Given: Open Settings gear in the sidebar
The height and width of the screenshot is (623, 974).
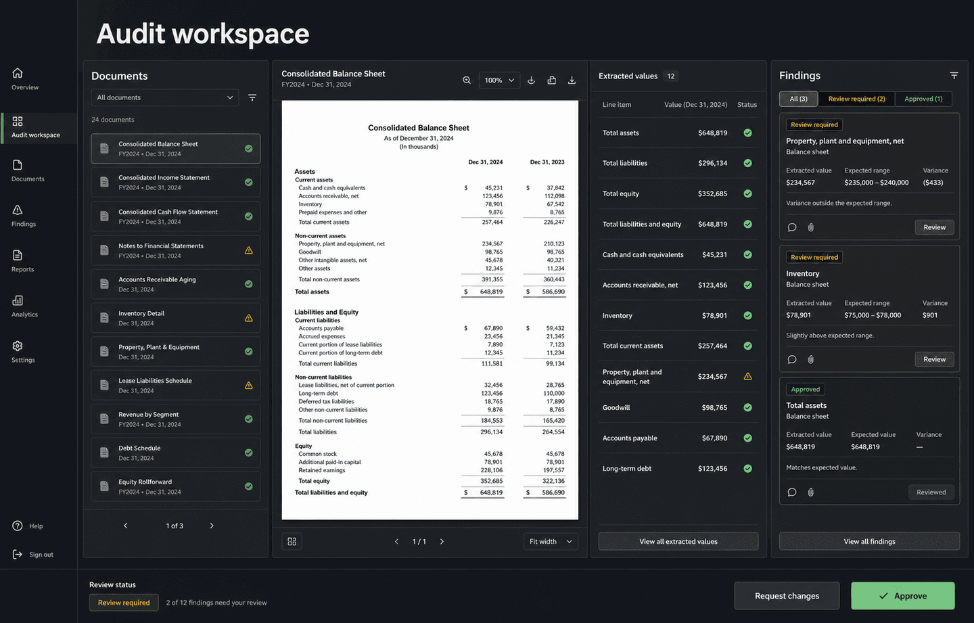Looking at the screenshot, I should pyautogui.click(x=23, y=352).
